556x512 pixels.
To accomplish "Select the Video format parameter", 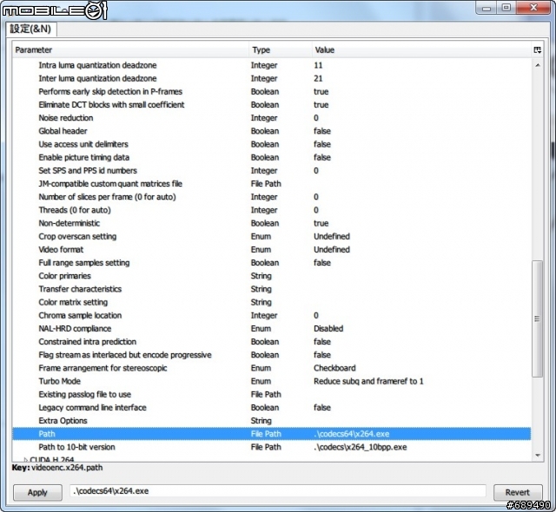I will pos(272,249).
